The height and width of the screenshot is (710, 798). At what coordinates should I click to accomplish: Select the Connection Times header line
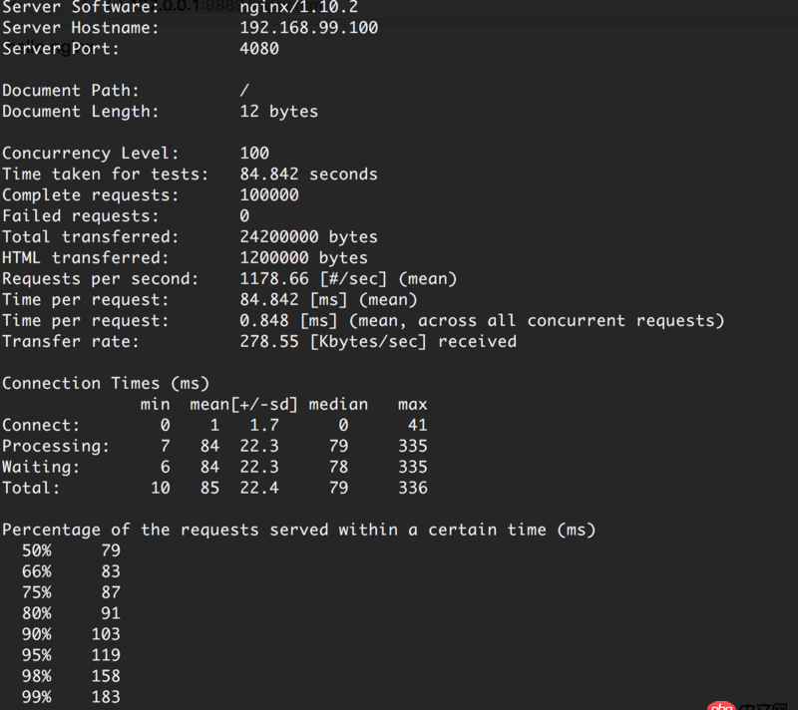pos(95,382)
